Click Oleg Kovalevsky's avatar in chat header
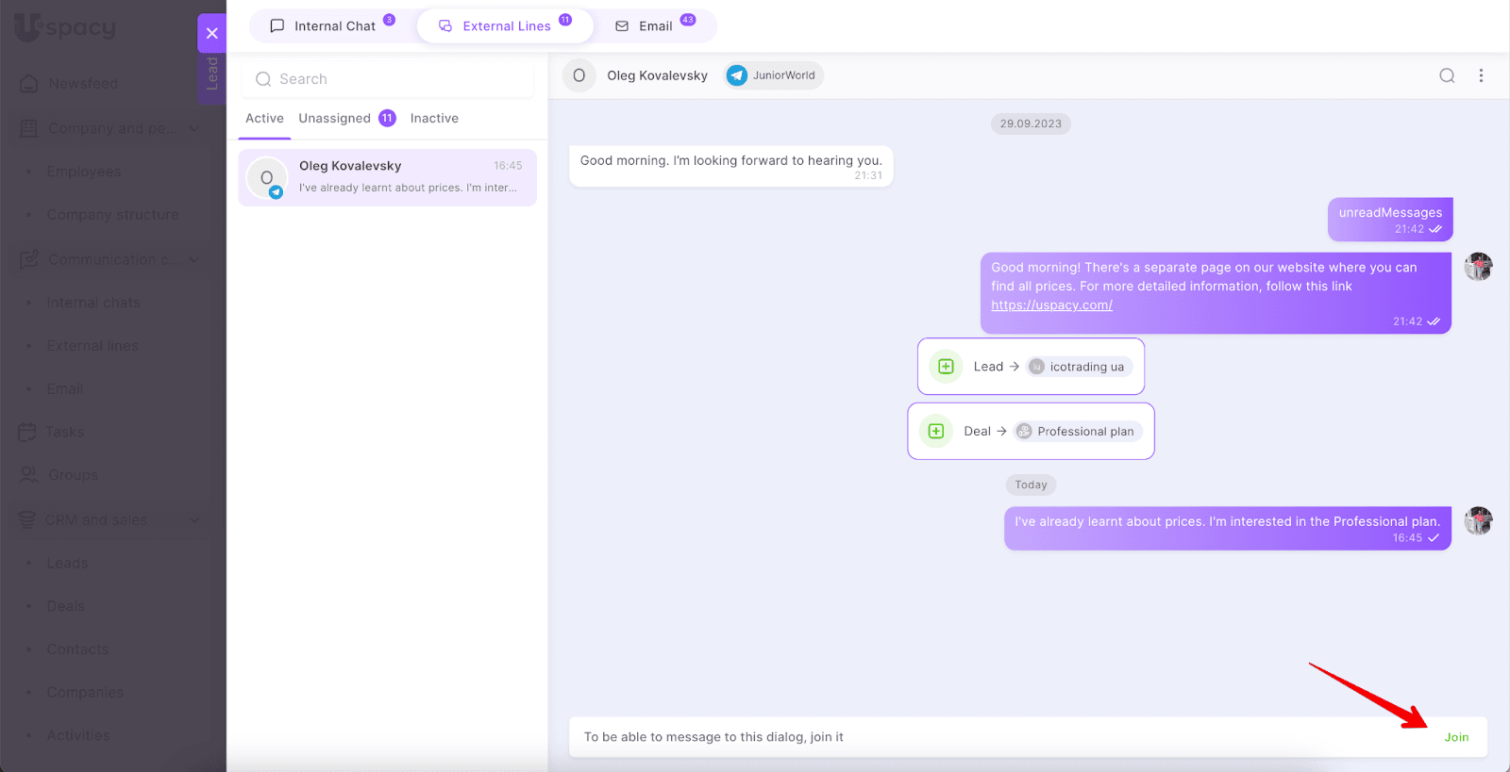 tap(579, 75)
